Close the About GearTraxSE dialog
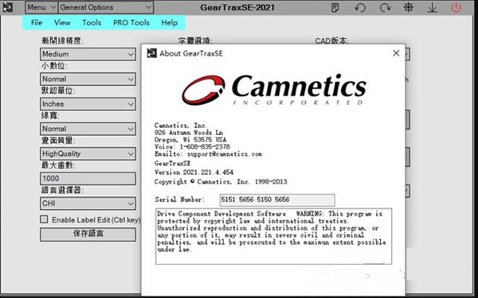The height and width of the screenshot is (298, 478). tap(396, 53)
